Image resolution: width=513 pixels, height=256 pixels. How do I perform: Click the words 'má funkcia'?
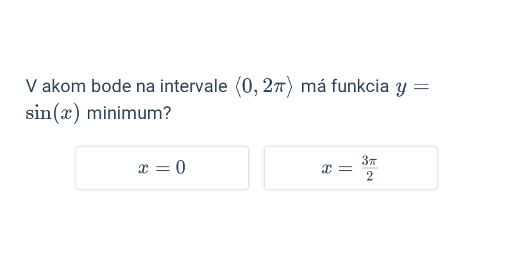click(x=345, y=86)
